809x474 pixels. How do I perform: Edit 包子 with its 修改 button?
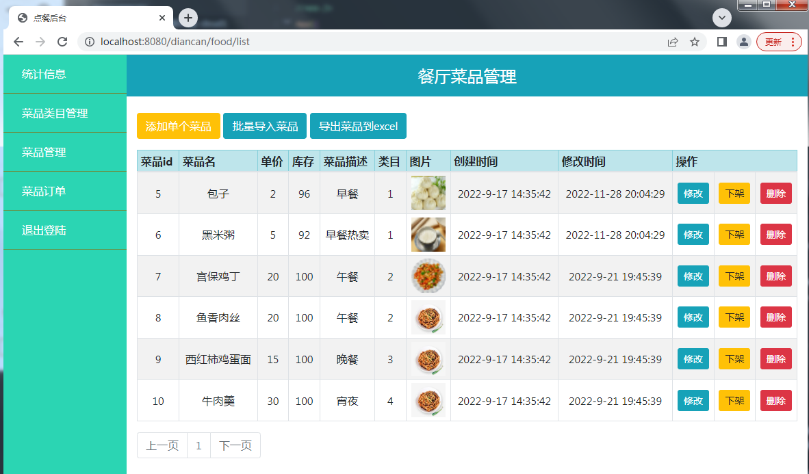tap(693, 194)
